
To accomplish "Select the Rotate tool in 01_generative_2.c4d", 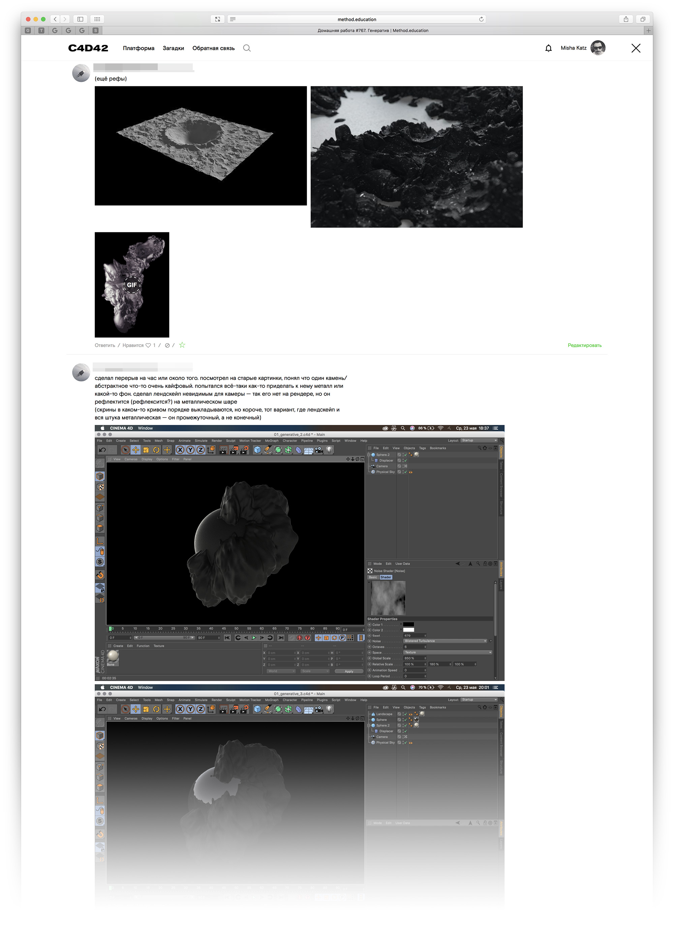I will 156,450.
